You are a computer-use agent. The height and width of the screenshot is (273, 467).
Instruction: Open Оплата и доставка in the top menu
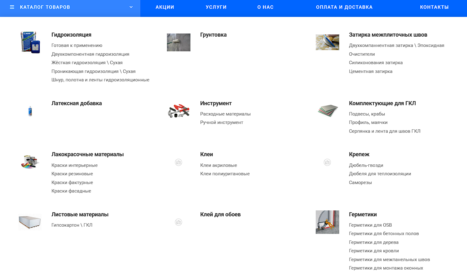[x=344, y=7]
